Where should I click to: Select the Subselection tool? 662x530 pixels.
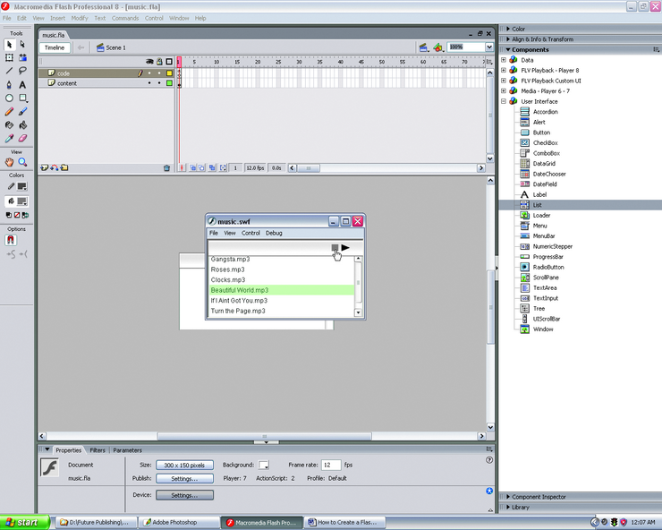22,45
